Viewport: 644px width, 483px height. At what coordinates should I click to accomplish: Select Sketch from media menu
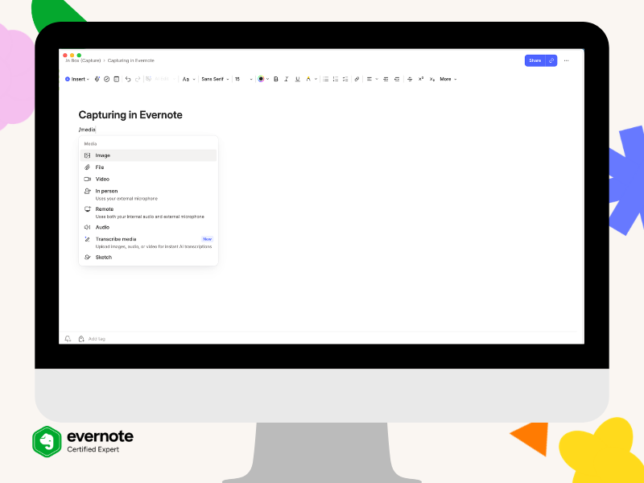point(148,257)
